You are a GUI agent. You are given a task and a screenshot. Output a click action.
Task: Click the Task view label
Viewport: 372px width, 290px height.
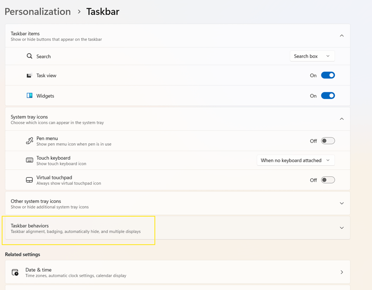(x=46, y=76)
